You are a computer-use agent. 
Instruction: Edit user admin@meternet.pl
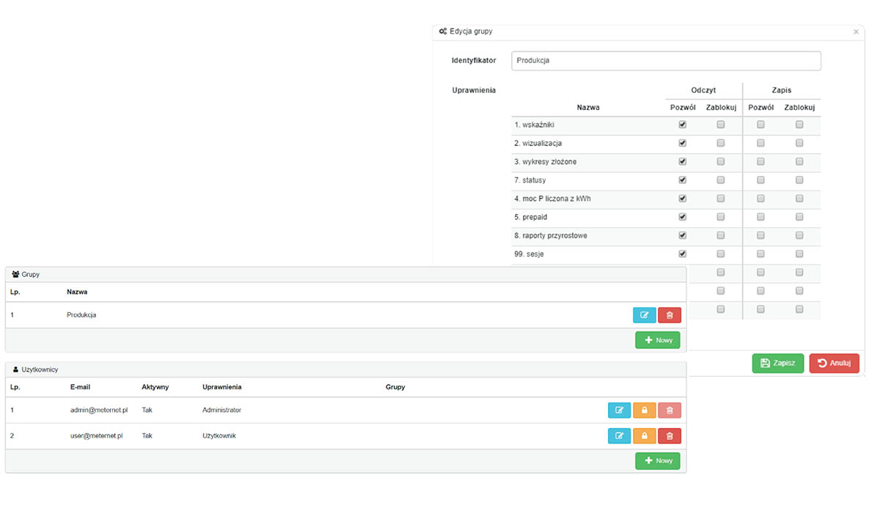point(619,410)
